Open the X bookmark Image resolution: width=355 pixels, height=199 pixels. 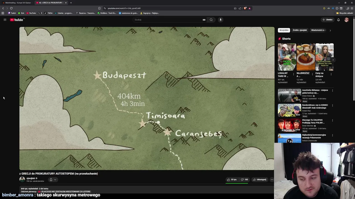[40, 13]
